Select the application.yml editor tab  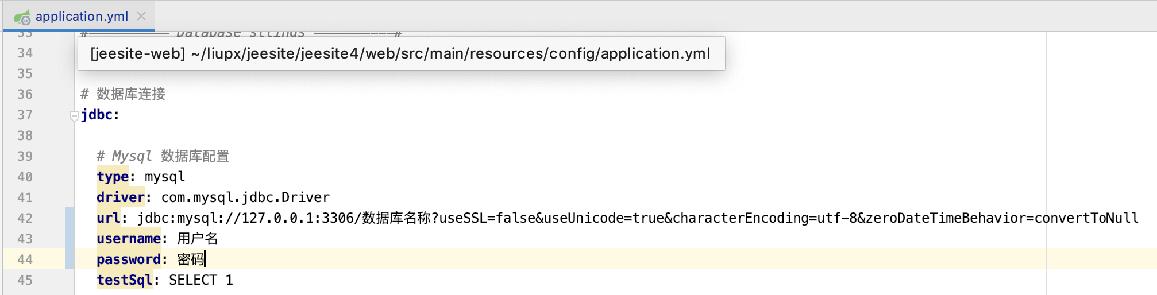(x=82, y=16)
